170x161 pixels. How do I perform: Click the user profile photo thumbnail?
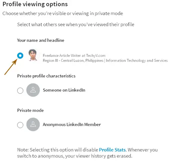pyautogui.click(x=33, y=55)
